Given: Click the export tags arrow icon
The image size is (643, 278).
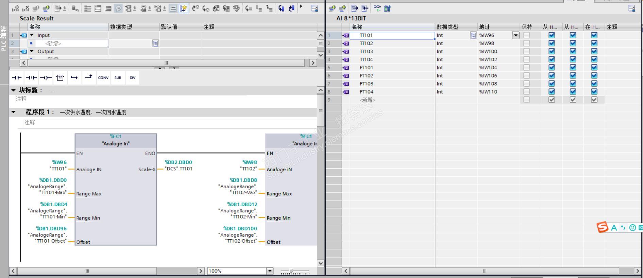Looking at the screenshot, I should tap(355, 8).
